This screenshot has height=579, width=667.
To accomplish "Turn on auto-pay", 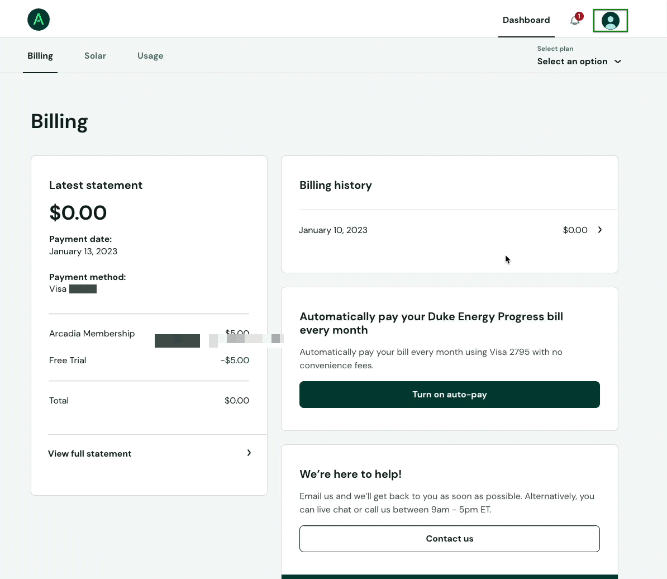I will (x=449, y=395).
